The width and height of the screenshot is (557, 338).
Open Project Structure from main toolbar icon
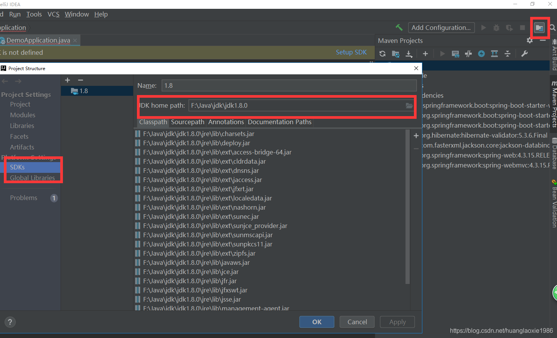[x=539, y=28]
